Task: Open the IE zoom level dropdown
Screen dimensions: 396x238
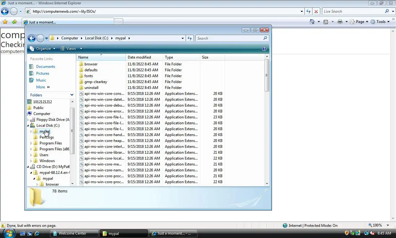Action: (388, 226)
